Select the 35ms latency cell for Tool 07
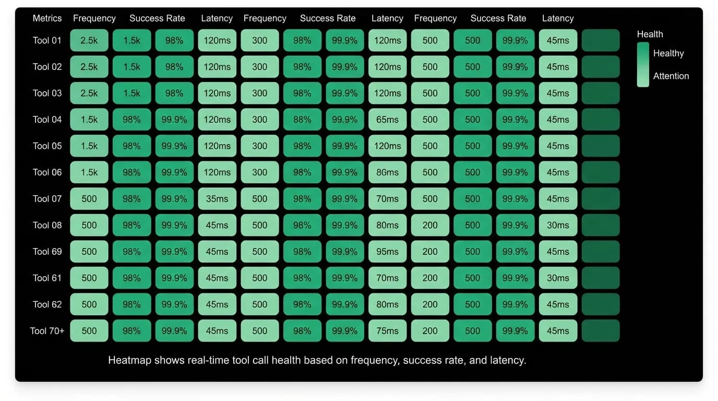This screenshot has width=718, height=401. pos(217,199)
